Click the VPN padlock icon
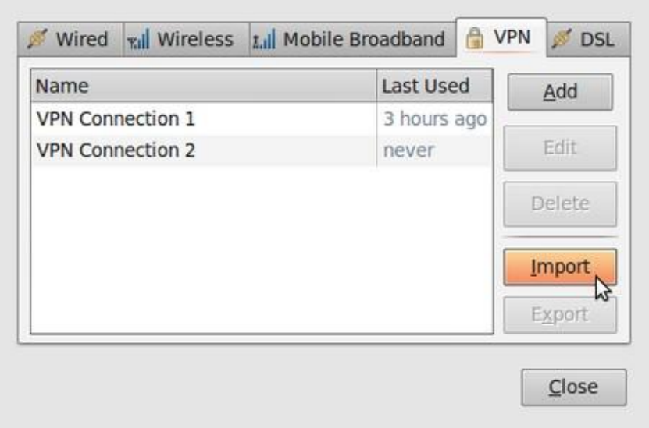This screenshot has width=649, height=428. pos(472,38)
